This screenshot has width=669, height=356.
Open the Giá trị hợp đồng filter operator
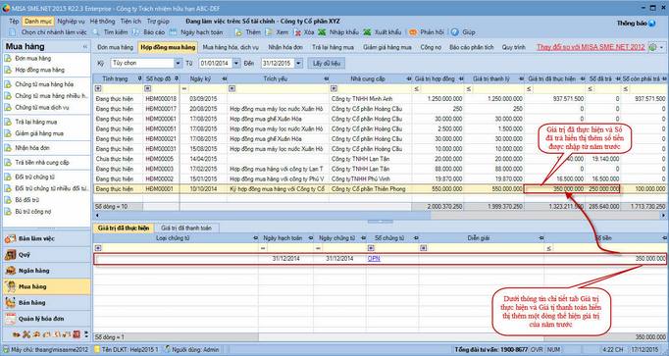click(417, 88)
